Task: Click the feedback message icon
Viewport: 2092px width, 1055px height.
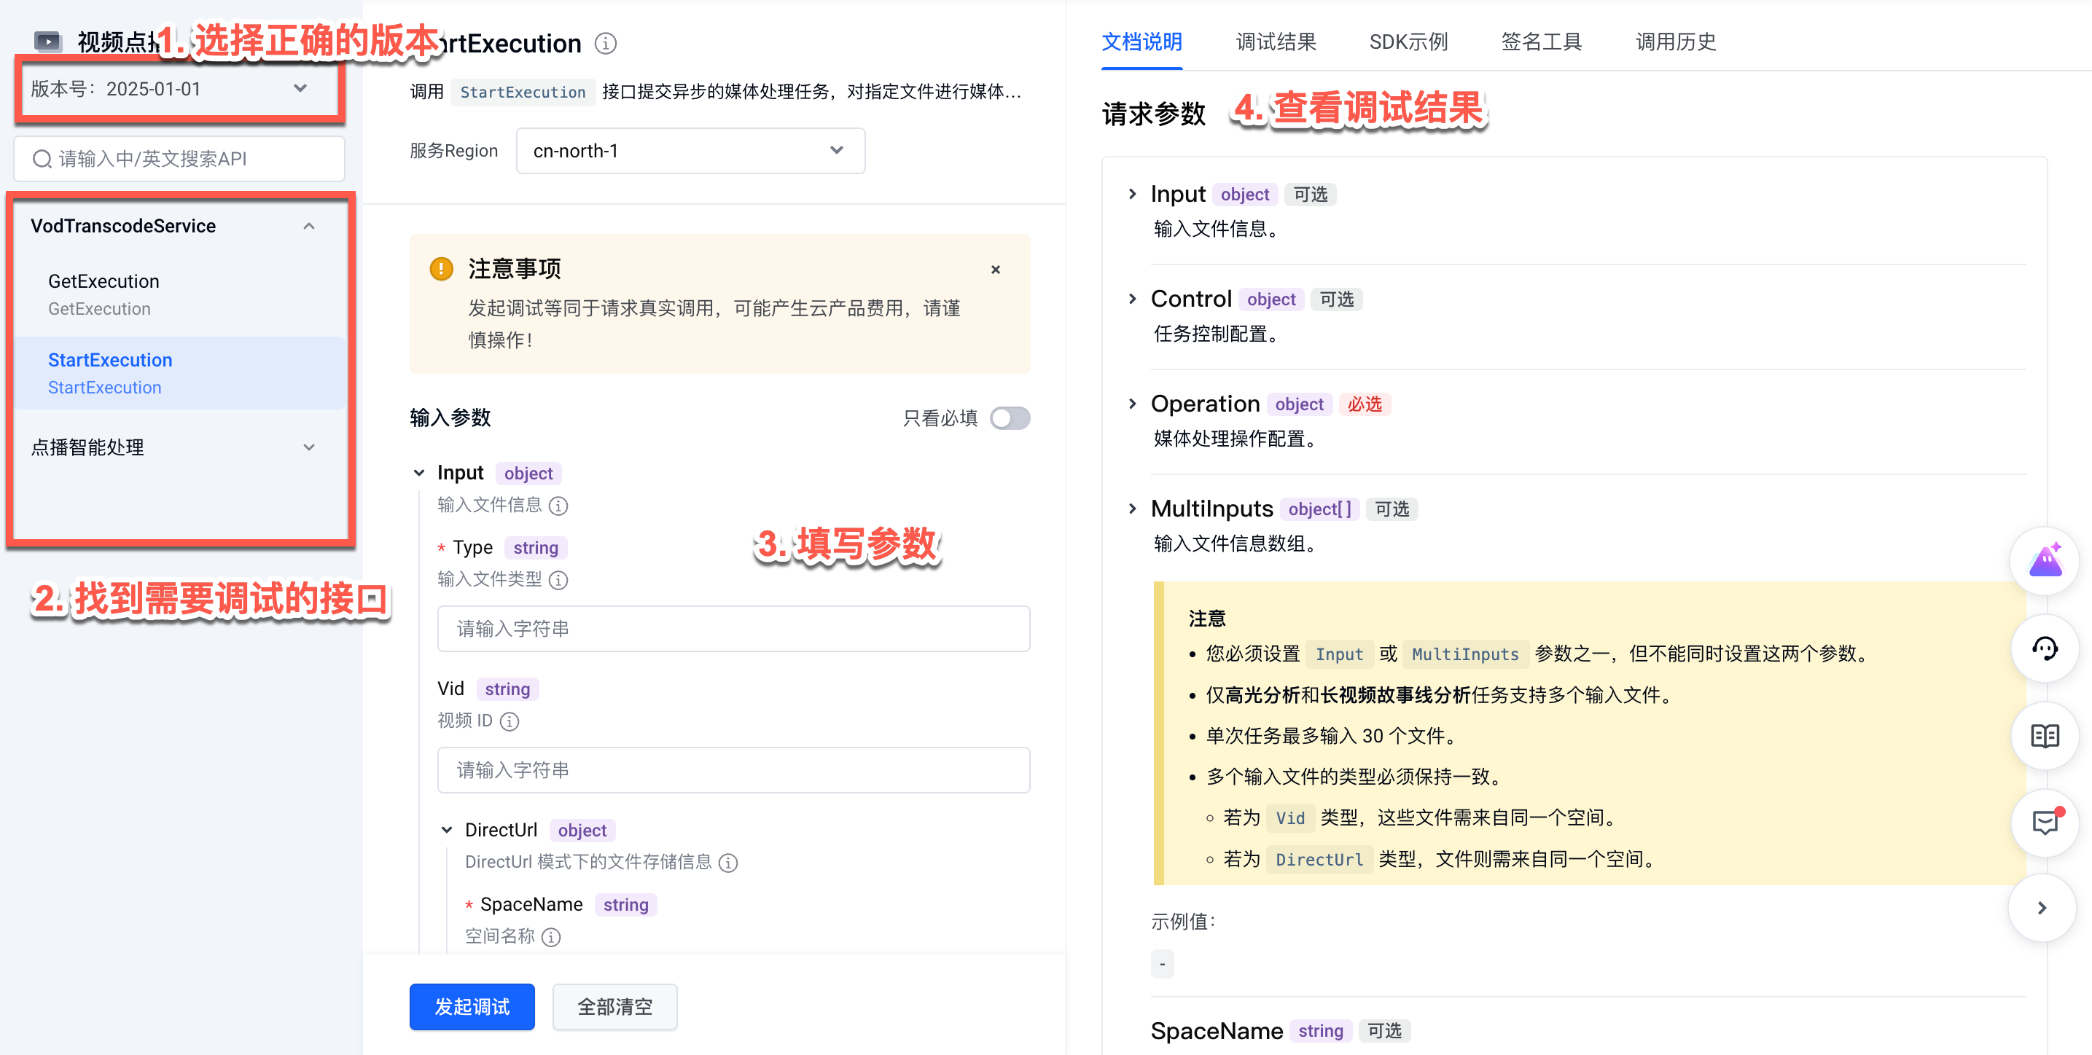Action: pyautogui.click(x=2044, y=823)
